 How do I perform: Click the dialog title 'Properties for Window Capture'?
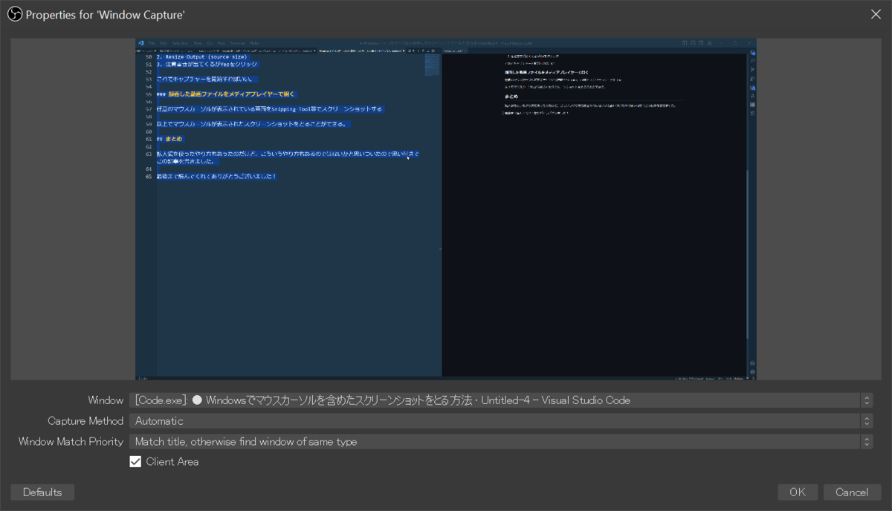tap(106, 14)
